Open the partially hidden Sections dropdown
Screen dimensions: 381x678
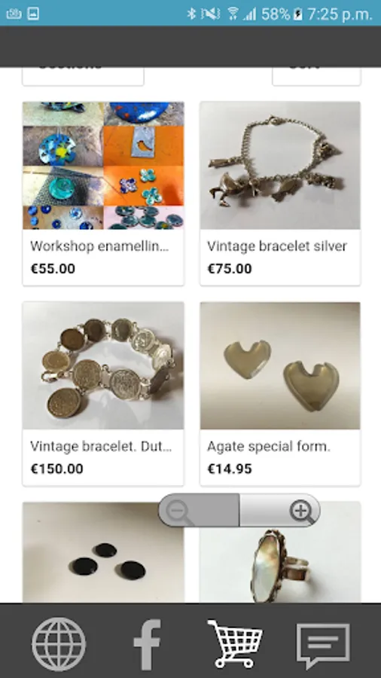point(83,76)
